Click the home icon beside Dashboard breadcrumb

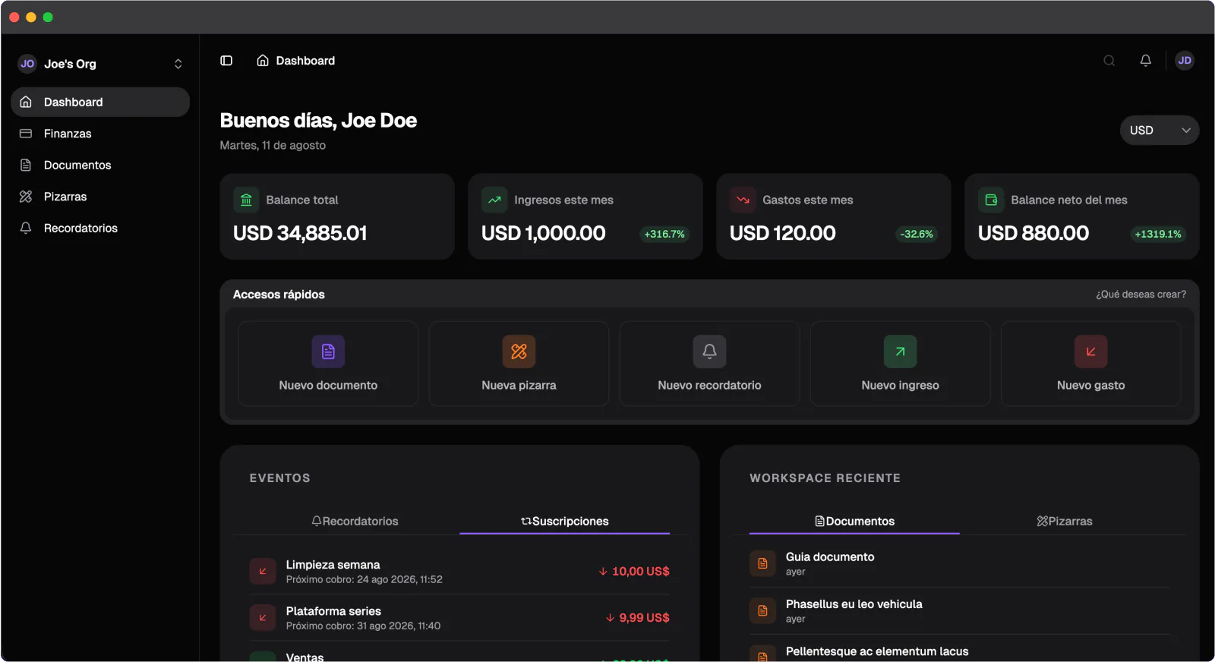[263, 61]
